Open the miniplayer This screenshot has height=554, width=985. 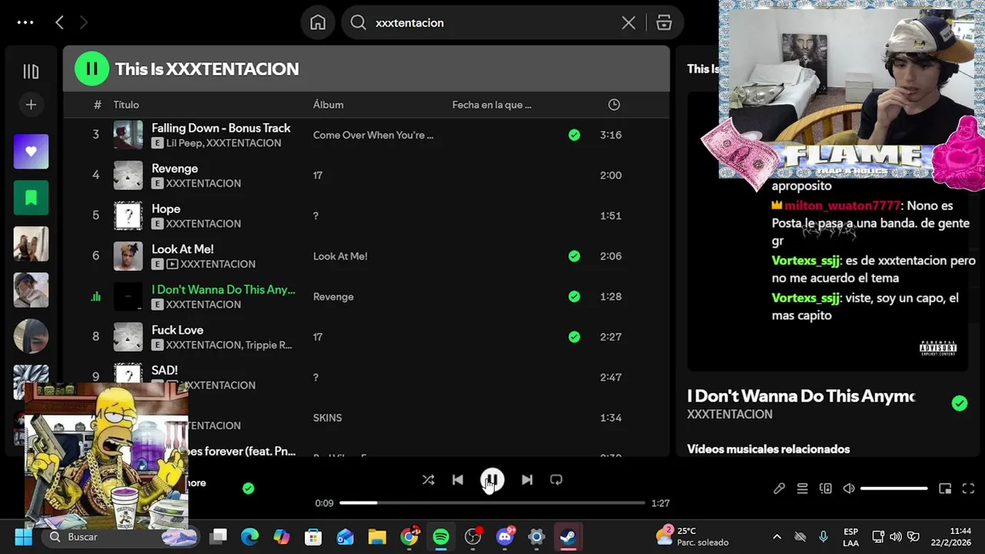coord(945,489)
